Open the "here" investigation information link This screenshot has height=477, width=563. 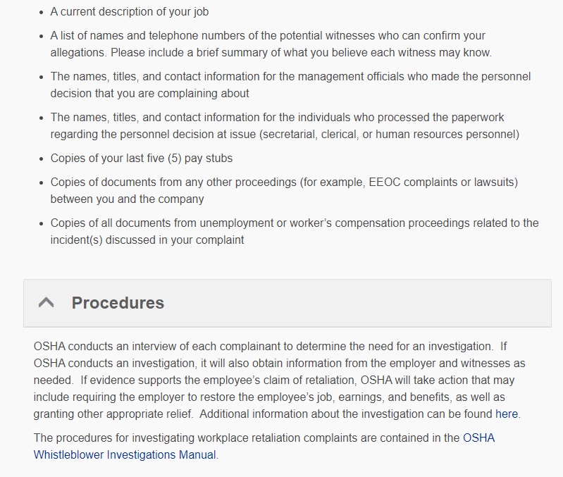[507, 414]
